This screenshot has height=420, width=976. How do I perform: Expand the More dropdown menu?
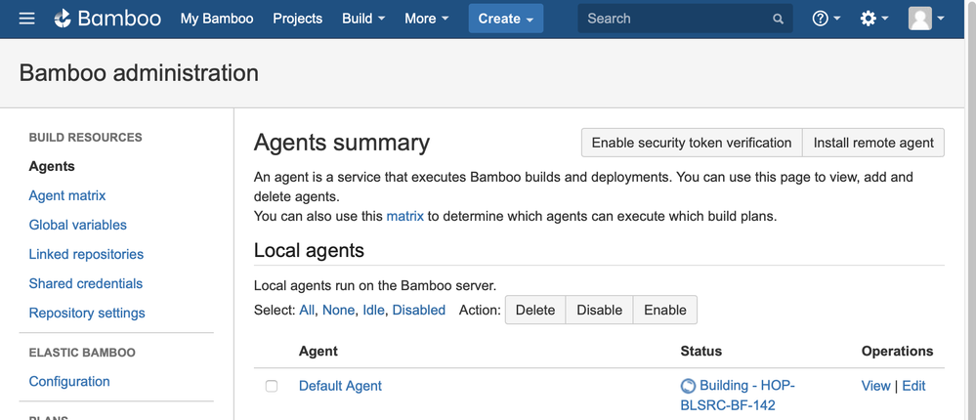coord(426,19)
